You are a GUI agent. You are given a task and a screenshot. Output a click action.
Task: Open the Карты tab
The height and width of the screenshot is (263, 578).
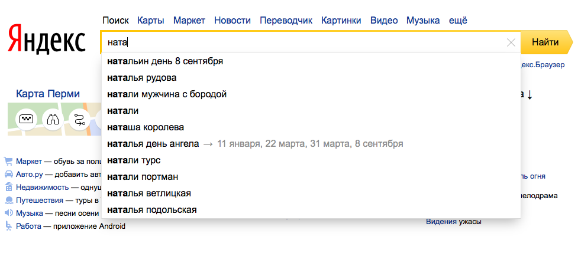(x=151, y=20)
